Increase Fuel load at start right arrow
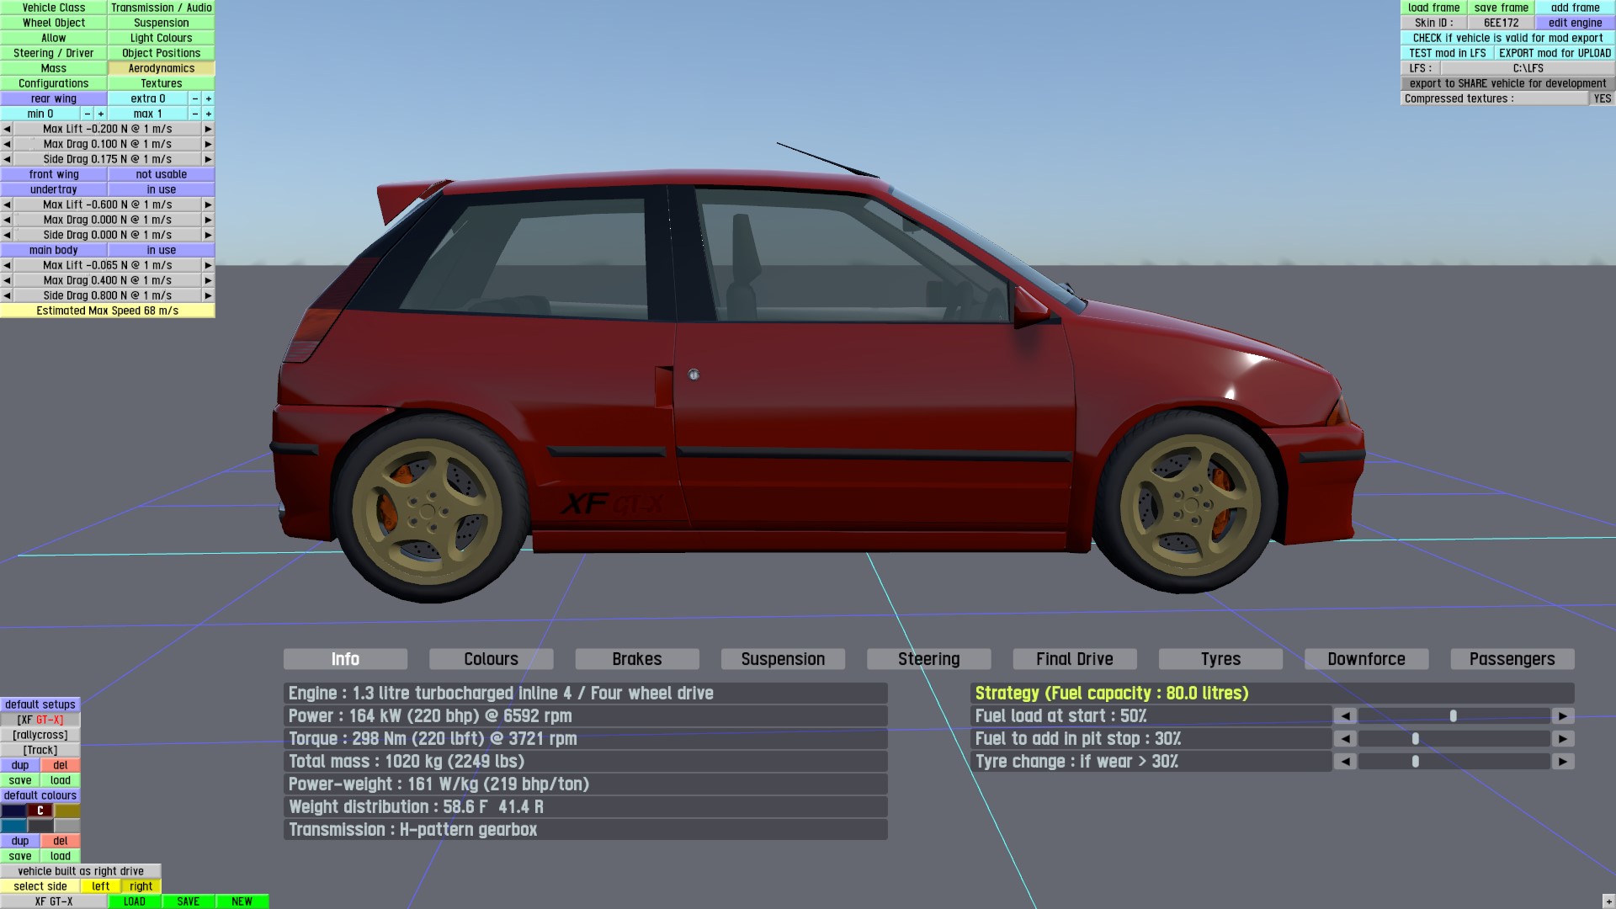The width and height of the screenshot is (1616, 909). [1563, 716]
